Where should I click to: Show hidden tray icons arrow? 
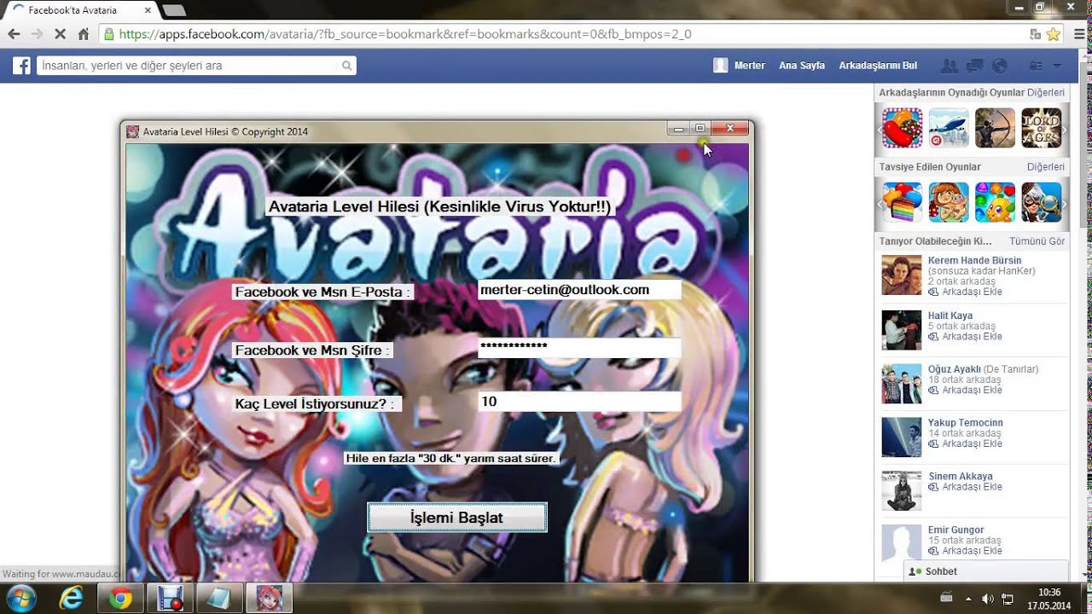(x=968, y=599)
